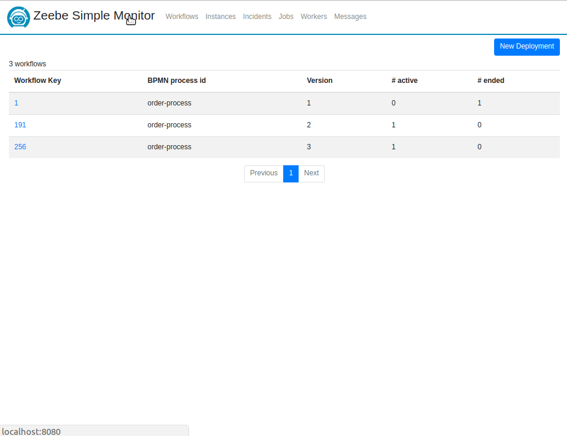Open the Instances nav item
Screen dimensions: 567x436
pyautogui.click(x=220, y=17)
